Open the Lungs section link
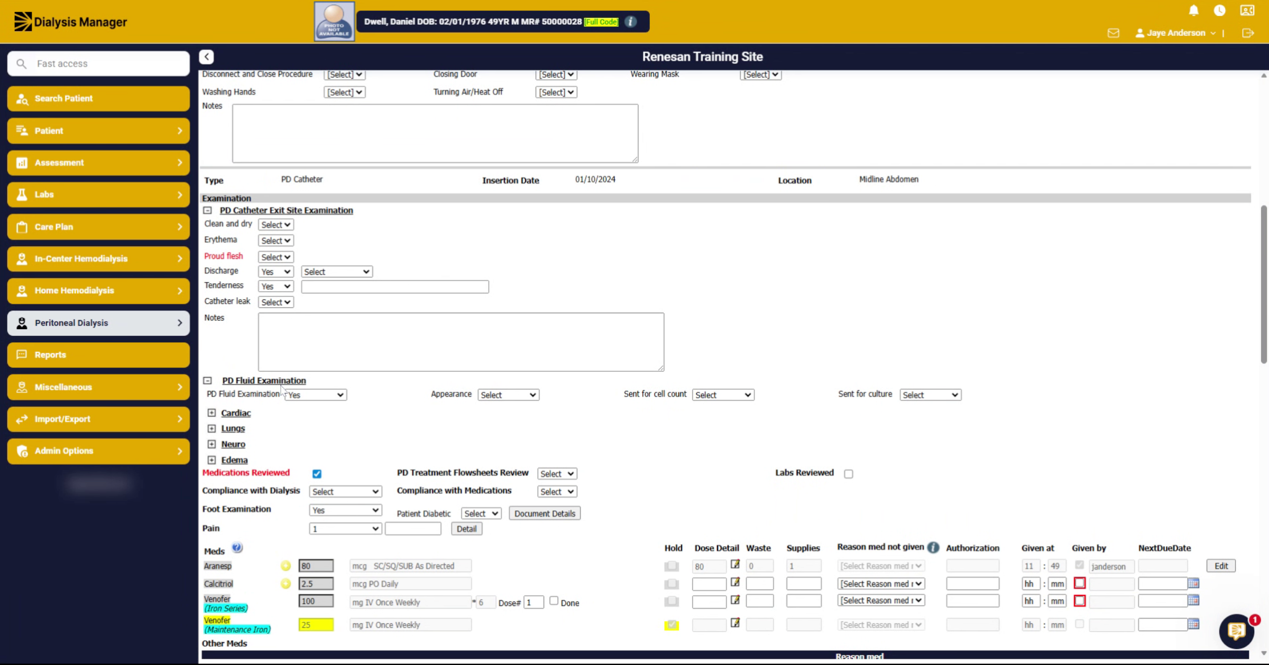This screenshot has width=1269, height=665. pos(233,428)
